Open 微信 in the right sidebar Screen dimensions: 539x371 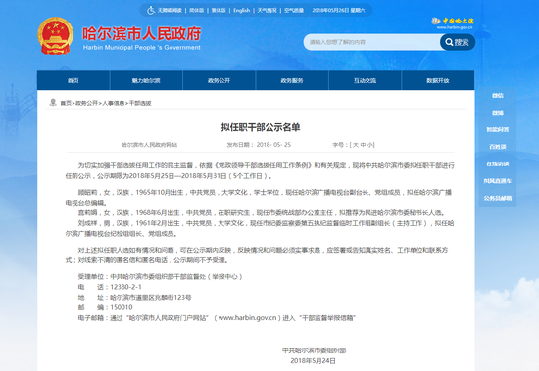(498, 96)
